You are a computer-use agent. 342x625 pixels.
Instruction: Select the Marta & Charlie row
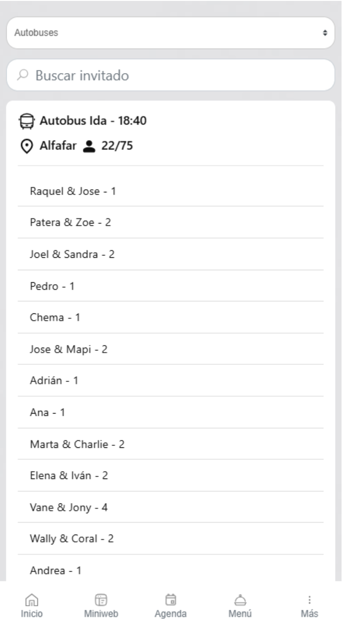(x=171, y=444)
